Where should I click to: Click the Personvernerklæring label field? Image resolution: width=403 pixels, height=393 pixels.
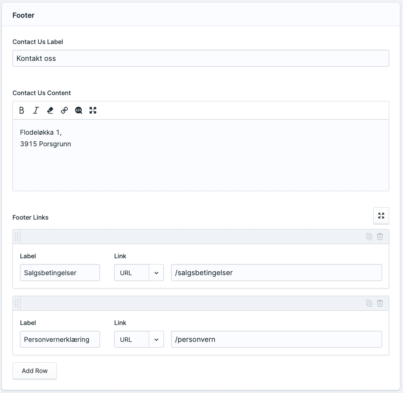(60, 340)
